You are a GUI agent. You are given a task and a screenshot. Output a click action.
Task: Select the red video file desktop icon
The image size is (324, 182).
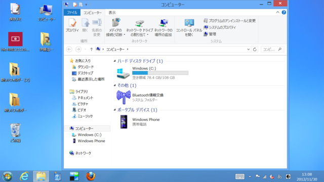15,41
